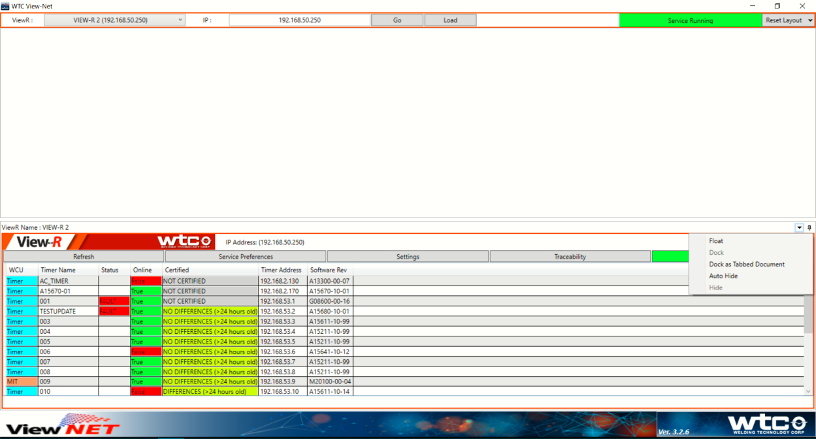Viewport: 816px width, 439px height.
Task: Open the Settings button in View-R panel
Action: (408, 257)
